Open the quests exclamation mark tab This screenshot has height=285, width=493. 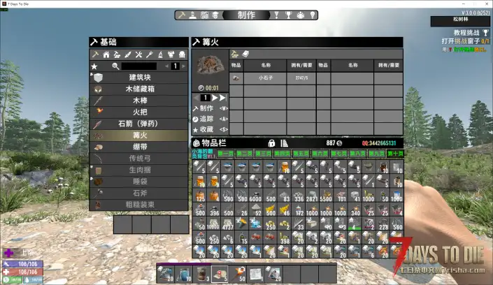[x=276, y=15]
